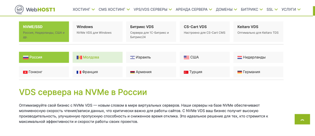Click the Russia flag icon

coord(26,58)
